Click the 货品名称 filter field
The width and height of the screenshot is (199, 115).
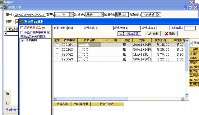click(105, 28)
